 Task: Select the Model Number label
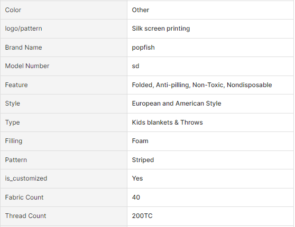coord(27,66)
